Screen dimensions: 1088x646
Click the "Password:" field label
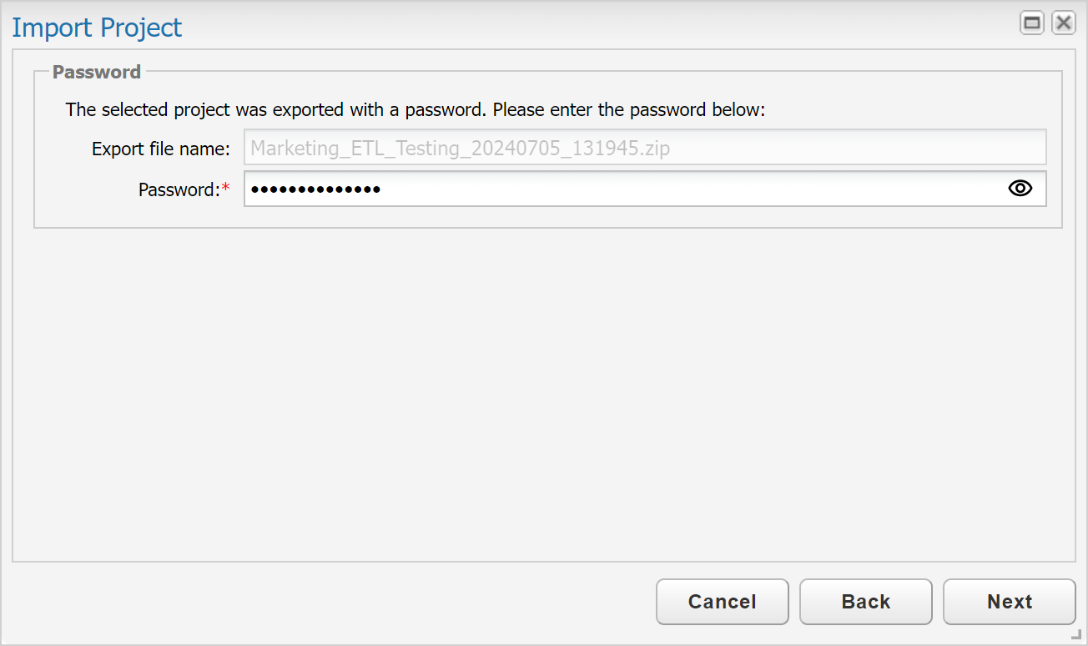[x=179, y=189]
